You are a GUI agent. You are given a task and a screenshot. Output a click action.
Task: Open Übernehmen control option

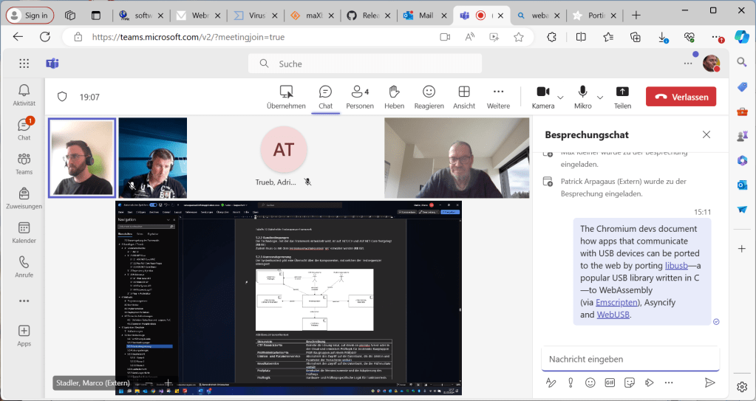[286, 96]
